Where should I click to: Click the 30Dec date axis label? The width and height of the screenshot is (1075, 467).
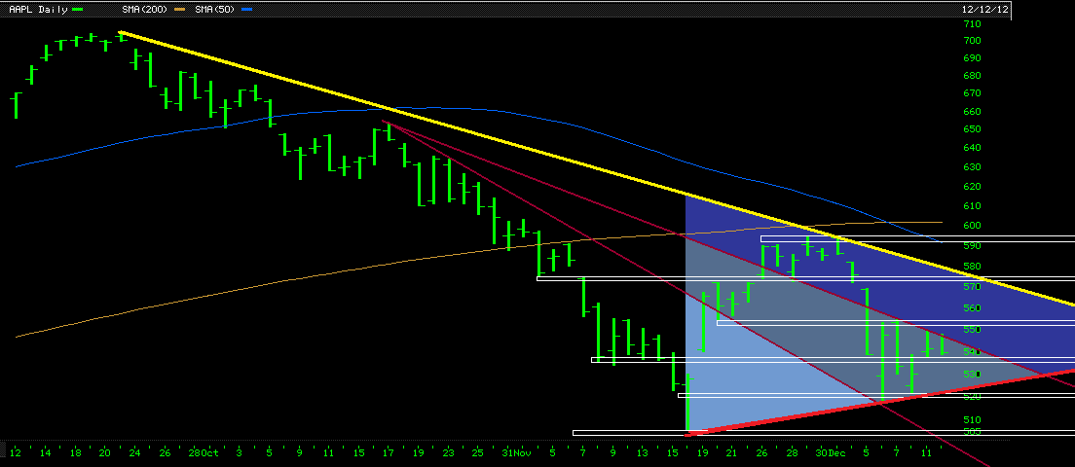[831, 452]
